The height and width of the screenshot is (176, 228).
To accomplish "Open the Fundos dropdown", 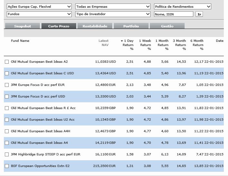I will pyautogui.click(x=39, y=14).
